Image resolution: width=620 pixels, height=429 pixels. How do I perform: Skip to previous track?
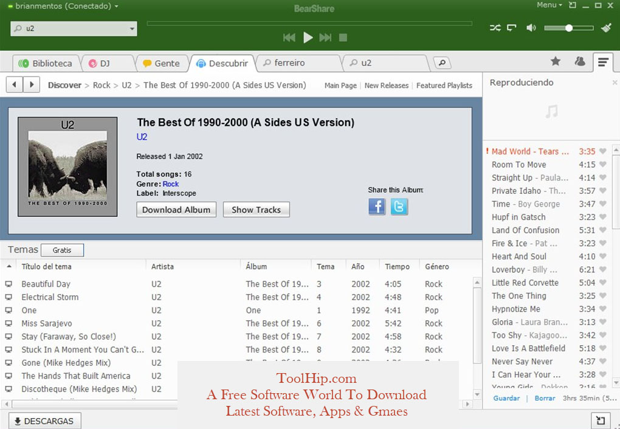pyautogui.click(x=289, y=38)
